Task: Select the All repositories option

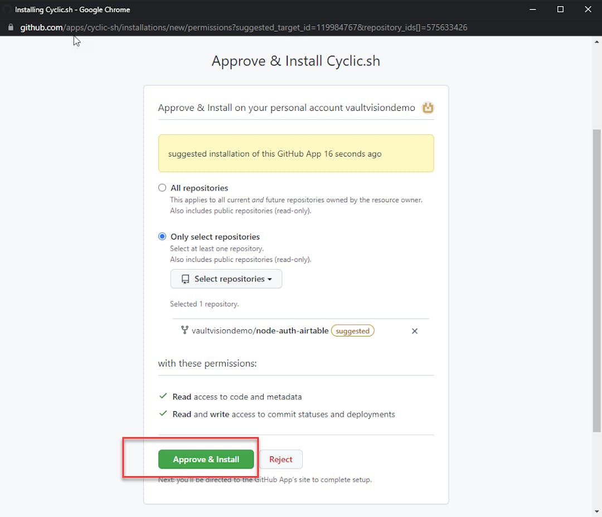Action: [x=162, y=188]
